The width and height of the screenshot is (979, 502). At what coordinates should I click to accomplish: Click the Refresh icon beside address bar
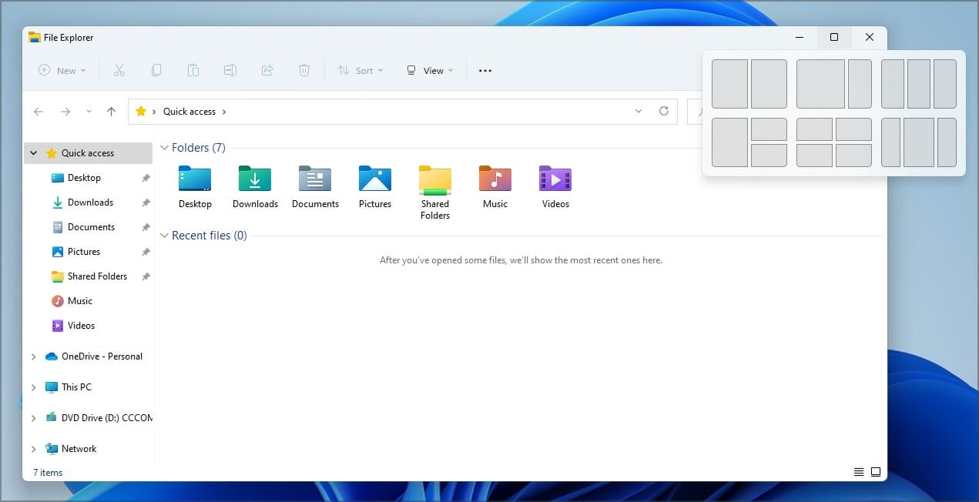tap(663, 111)
